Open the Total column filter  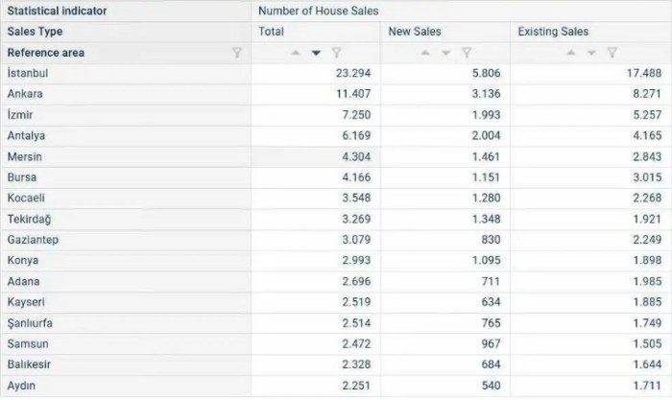click(336, 53)
